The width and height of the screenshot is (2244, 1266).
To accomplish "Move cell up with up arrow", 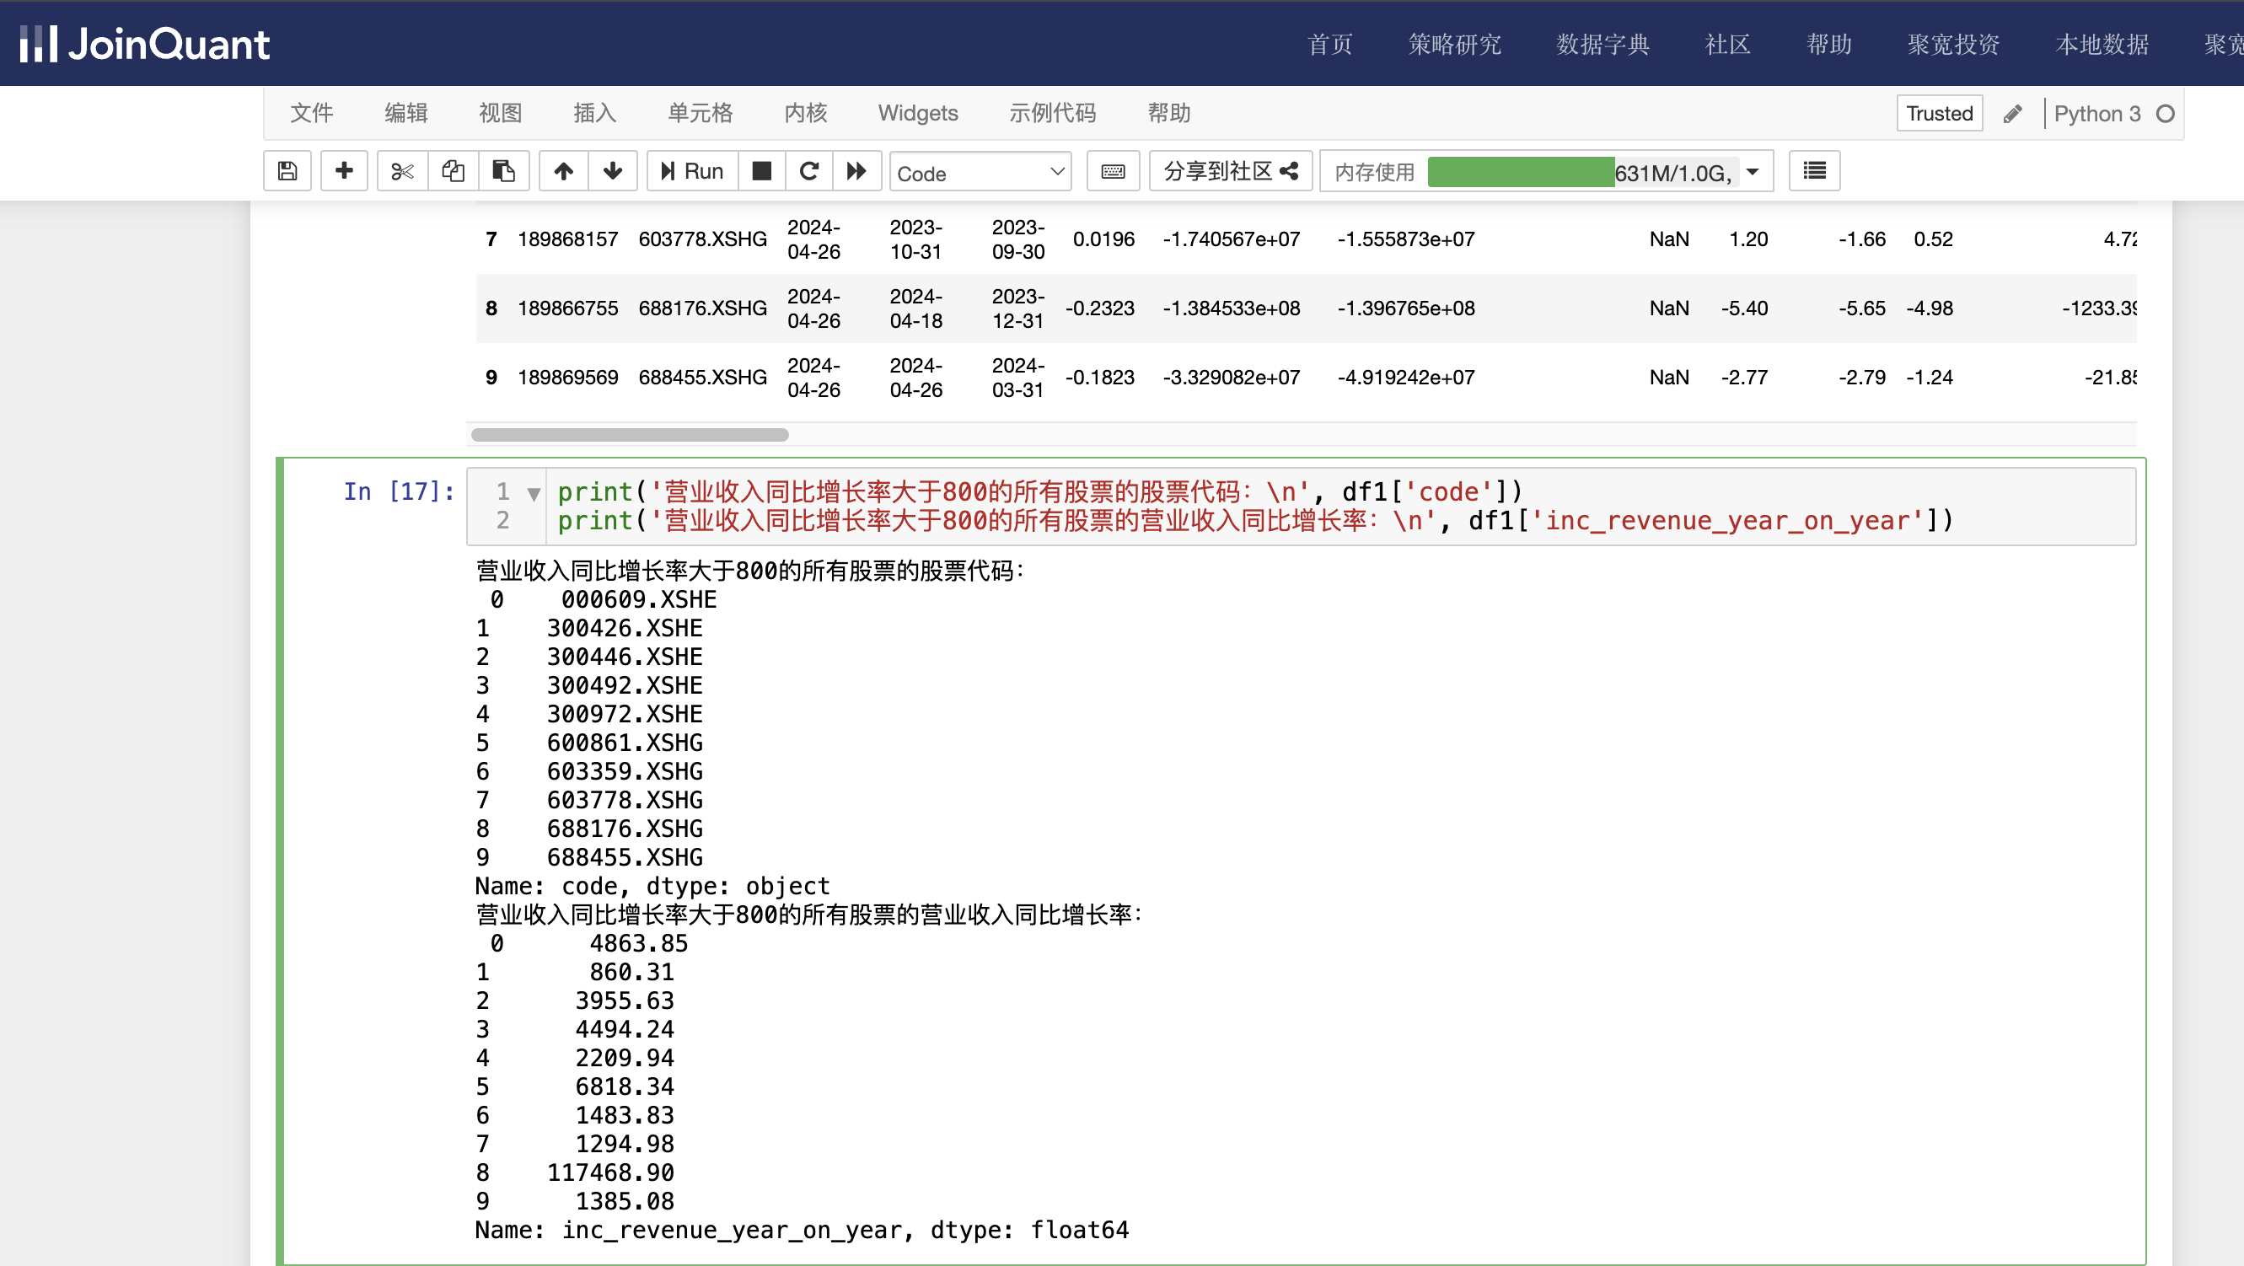I will click(x=564, y=171).
